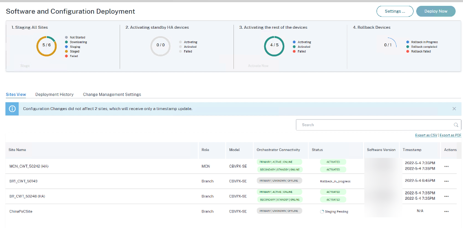
Task: Dismiss the configuration changes banner
Action: [x=454, y=109]
